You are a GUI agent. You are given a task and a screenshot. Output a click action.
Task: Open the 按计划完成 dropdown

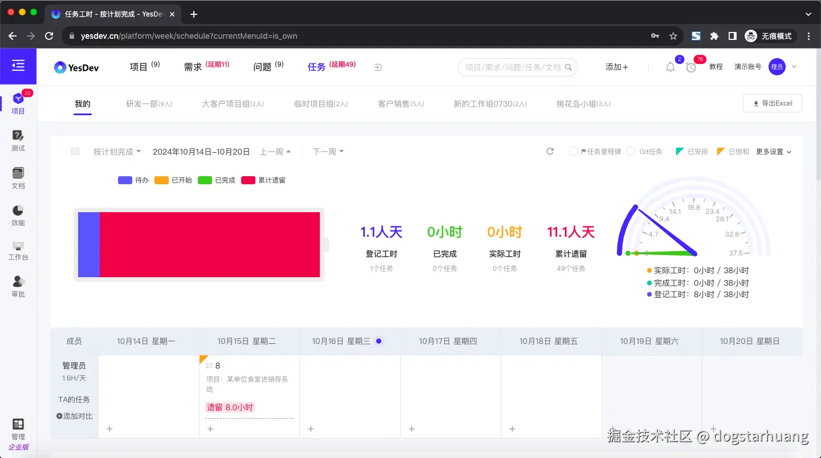pos(117,151)
